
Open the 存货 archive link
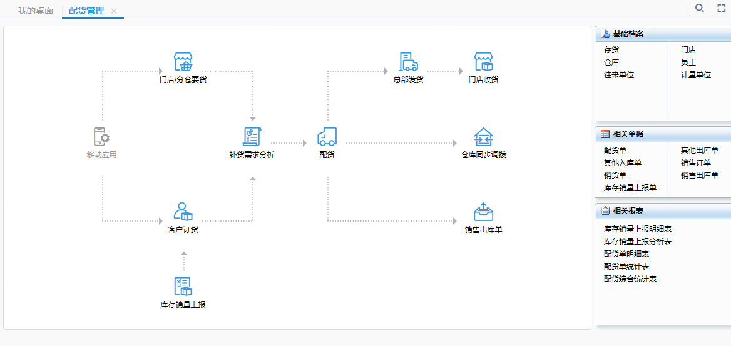tap(611, 50)
